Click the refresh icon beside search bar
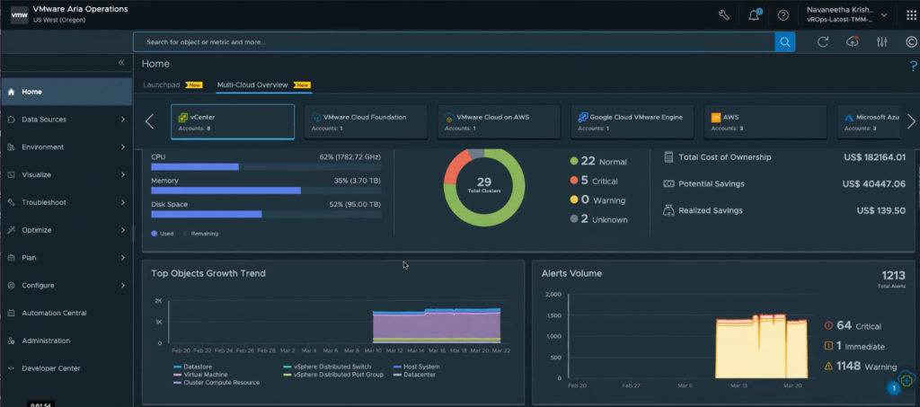The image size is (920, 407). coord(823,42)
